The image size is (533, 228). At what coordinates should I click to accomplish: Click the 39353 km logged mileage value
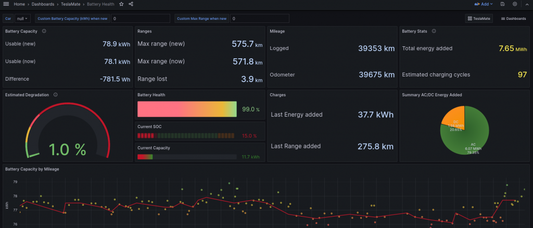point(376,48)
